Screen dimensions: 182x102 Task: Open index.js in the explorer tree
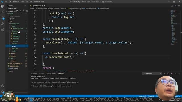[13, 56]
